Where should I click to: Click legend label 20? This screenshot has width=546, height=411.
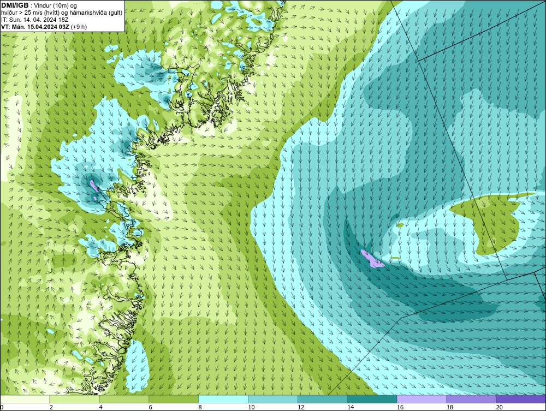click(x=500, y=407)
